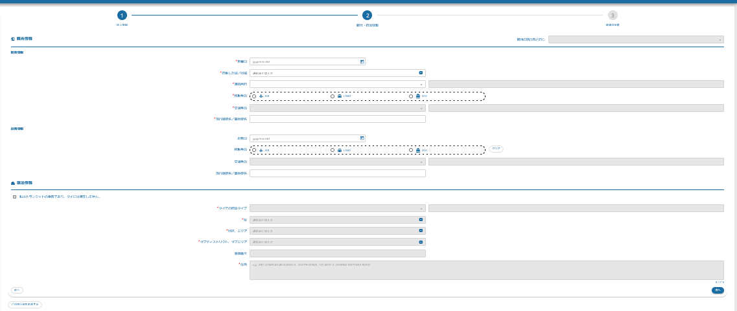Click the bed icon beside accommodation information heading
This screenshot has width=737, height=311.
13,183
